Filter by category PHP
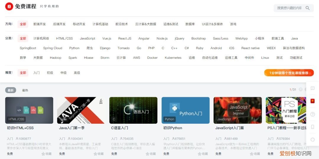The height and width of the screenshot is (159, 319). click(x=151, y=48)
